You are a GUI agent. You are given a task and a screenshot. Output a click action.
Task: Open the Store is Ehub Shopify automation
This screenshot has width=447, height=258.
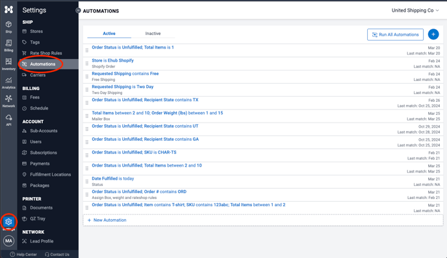pos(112,60)
